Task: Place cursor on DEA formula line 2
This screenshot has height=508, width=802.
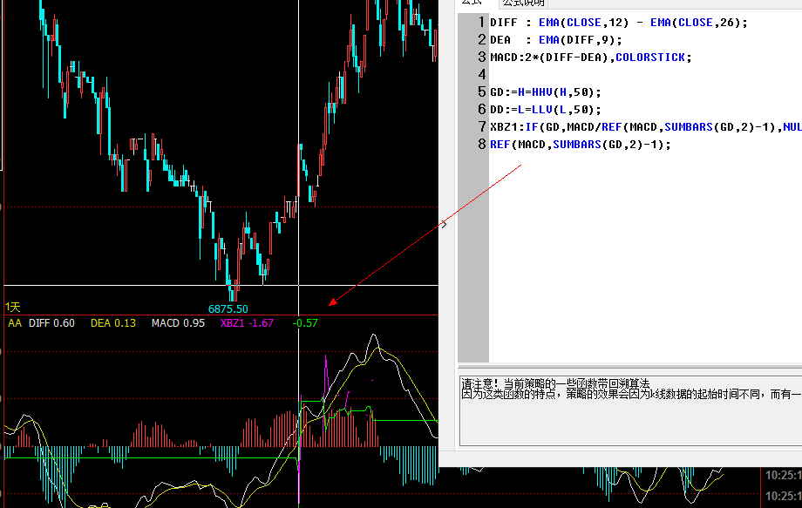Action: coord(556,40)
